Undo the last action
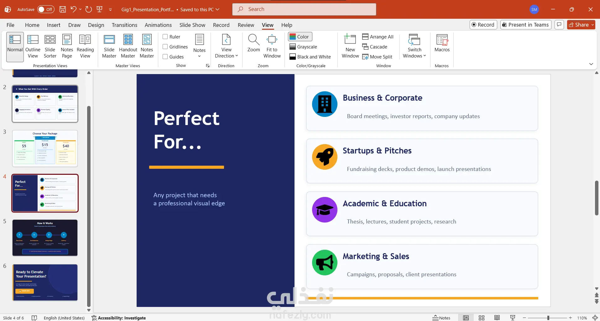 click(x=74, y=9)
